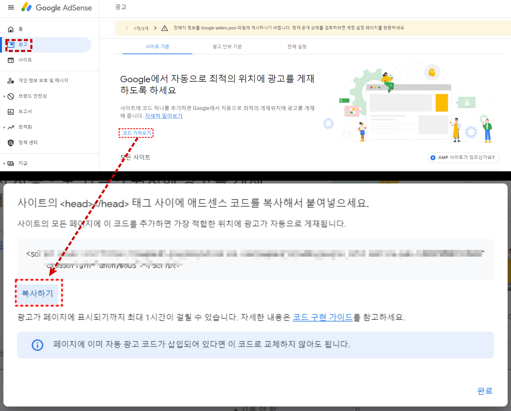Click the 복사하기 copy button

37,293
